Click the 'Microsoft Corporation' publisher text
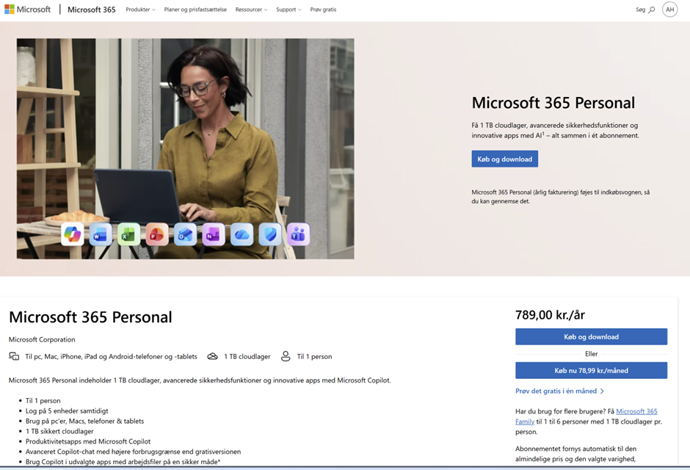690x470 pixels. (42, 340)
